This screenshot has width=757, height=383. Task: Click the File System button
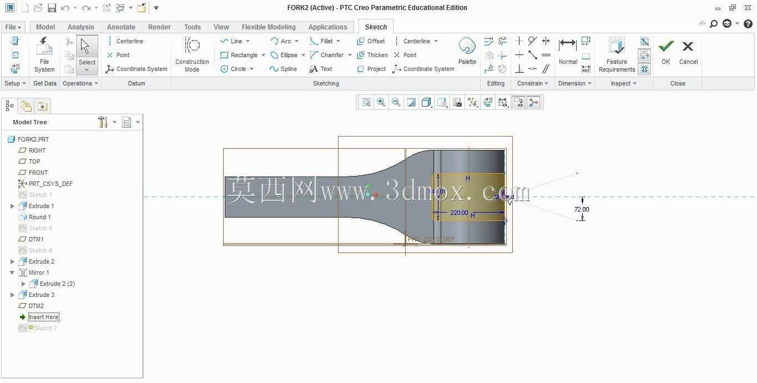click(x=44, y=55)
